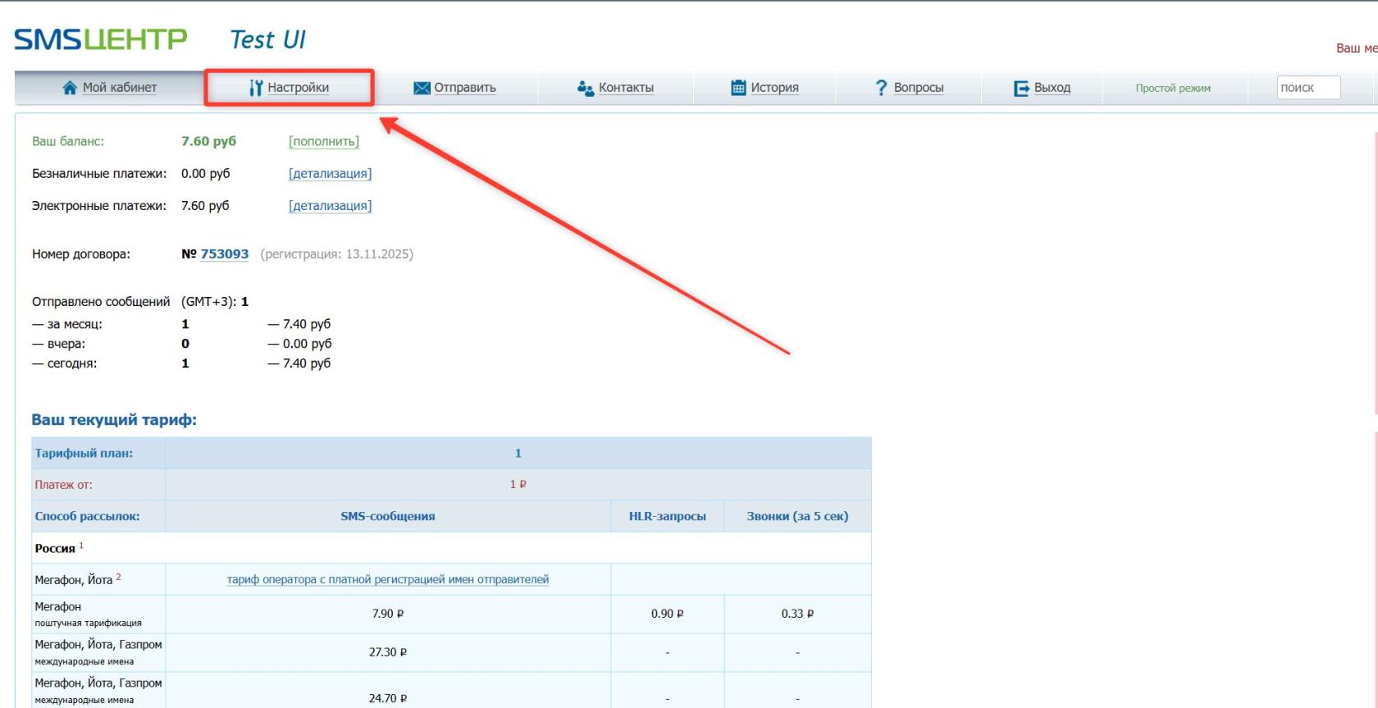Click the envelope icon beside Отправить
This screenshot has width=1378, height=708.
point(422,88)
